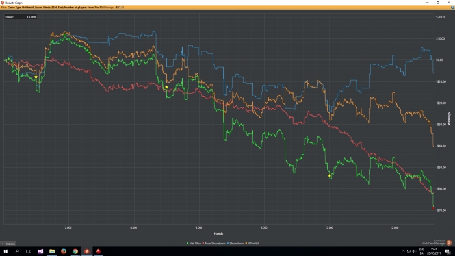Viewport: 455px width, 256px height.
Task: Toggle the All-In EV legend entry
Action: pos(252,243)
